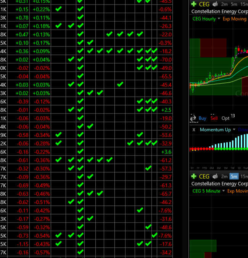
Task: Click the only checkmark in the -65.5 row
Action: (x=81, y=76)
